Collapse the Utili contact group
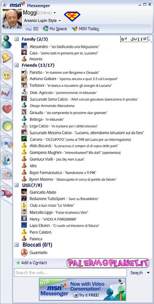This screenshot has width=154, height=304. (17, 185)
